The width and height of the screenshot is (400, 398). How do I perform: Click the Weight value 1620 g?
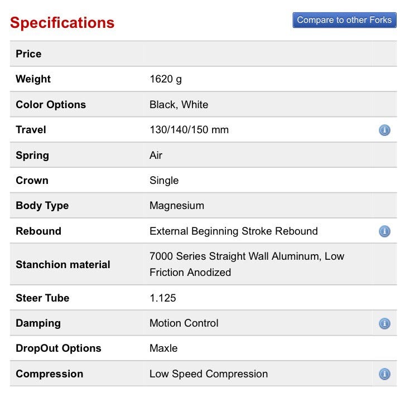(x=166, y=79)
